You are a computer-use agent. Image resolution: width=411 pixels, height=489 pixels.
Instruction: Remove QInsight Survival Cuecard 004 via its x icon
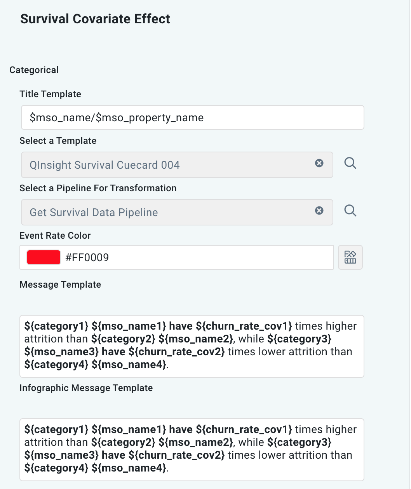tap(319, 163)
